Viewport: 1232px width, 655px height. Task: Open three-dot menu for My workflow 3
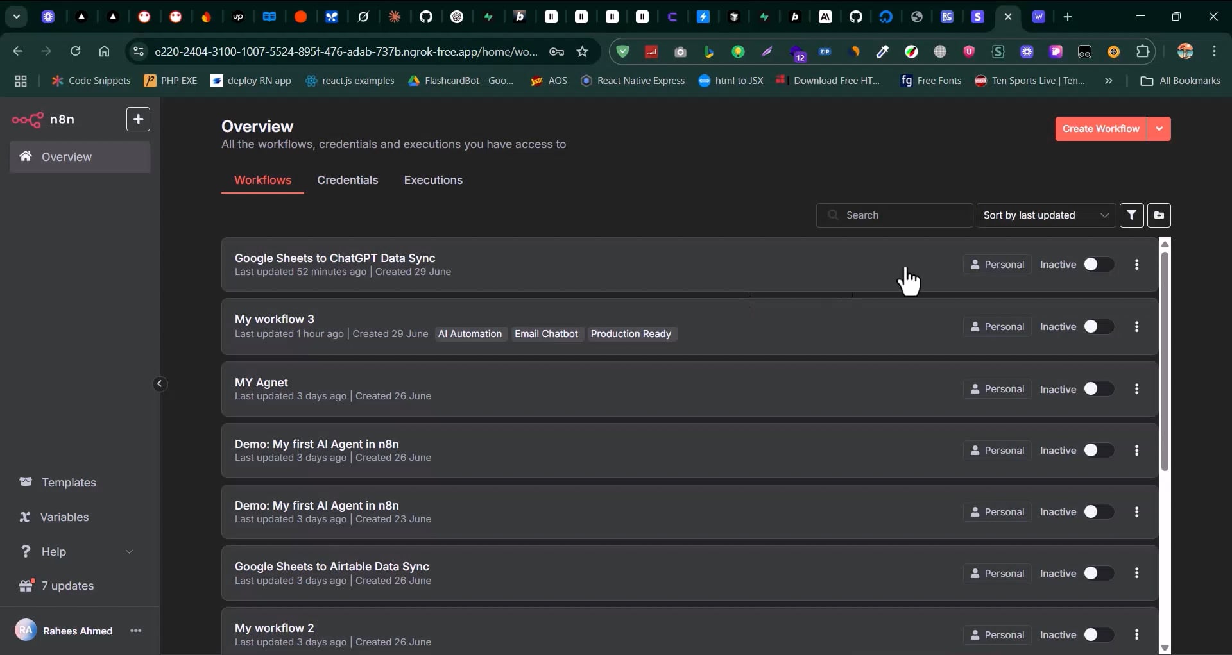coord(1137,327)
